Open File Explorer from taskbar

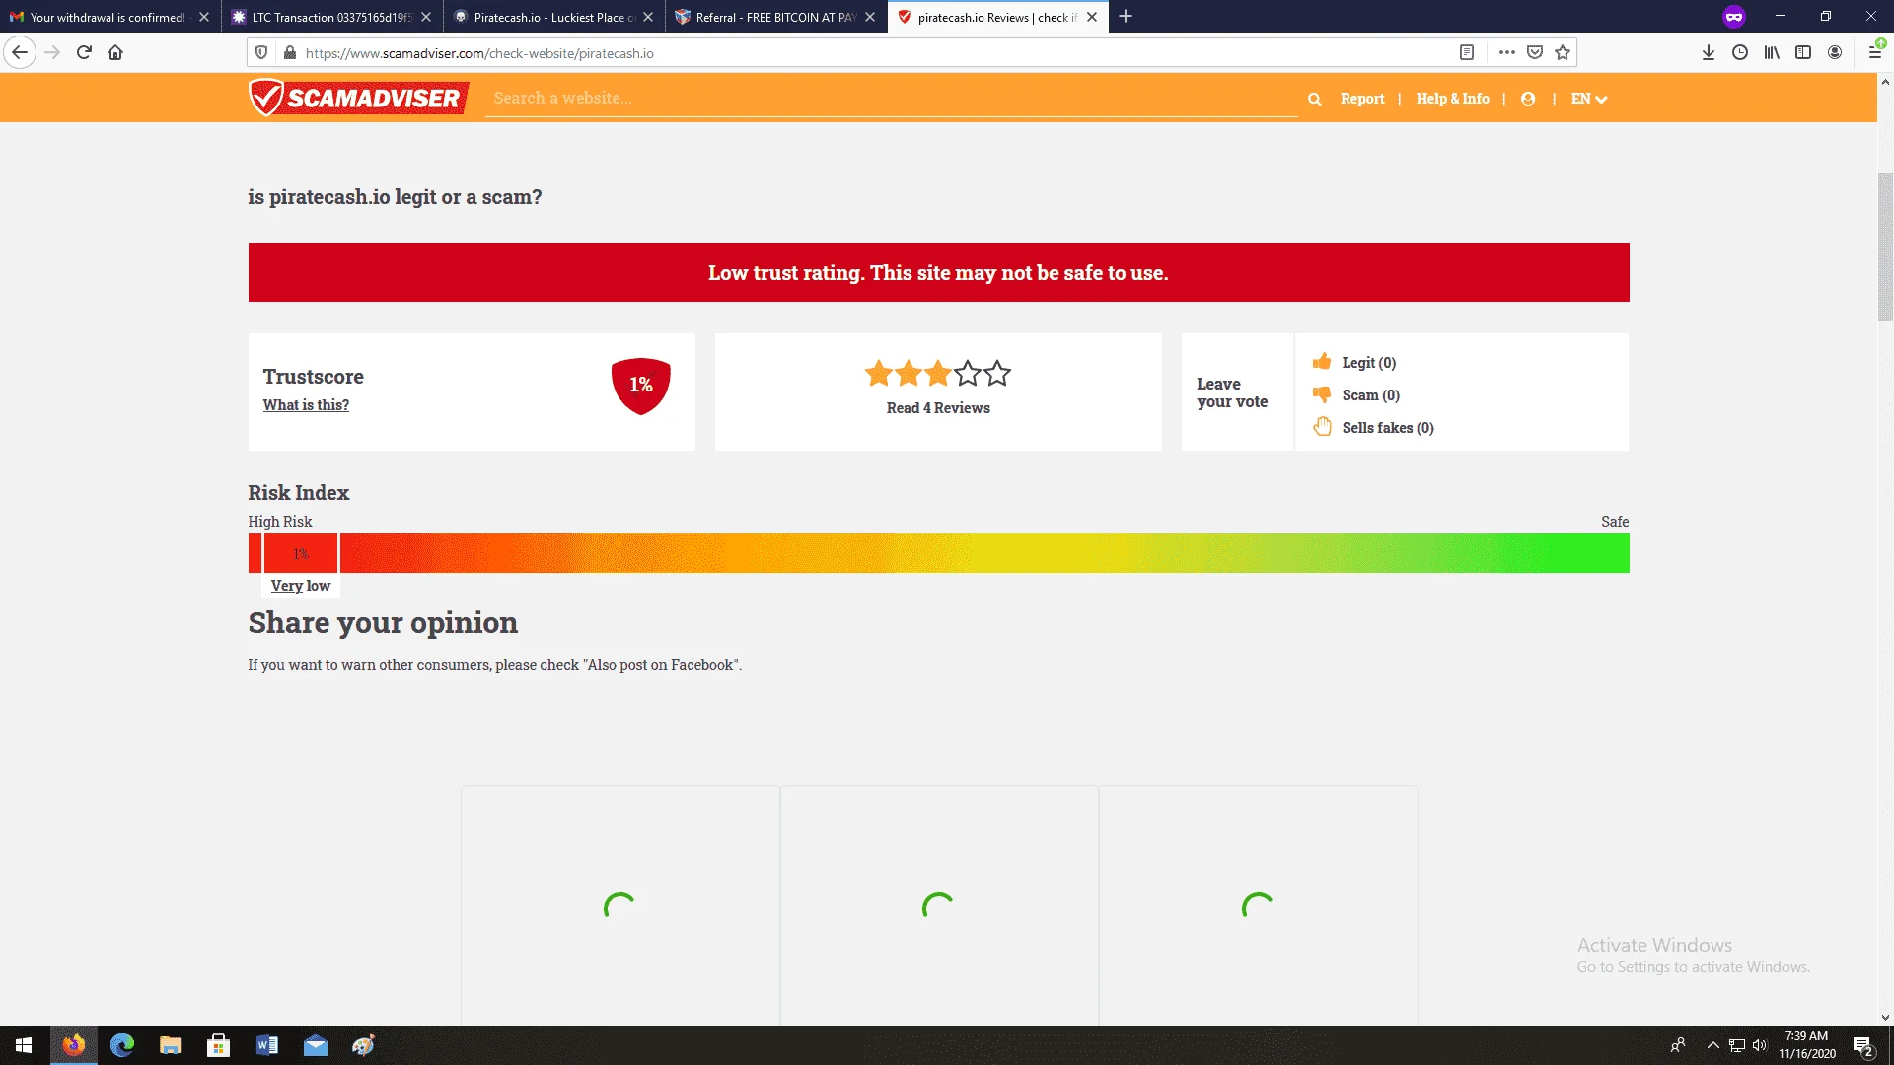pyautogui.click(x=171, y=1045)
